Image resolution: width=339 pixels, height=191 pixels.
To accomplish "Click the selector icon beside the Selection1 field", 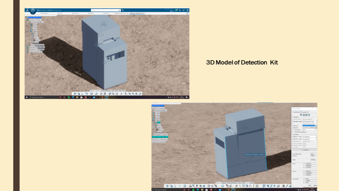I will 316,126.
